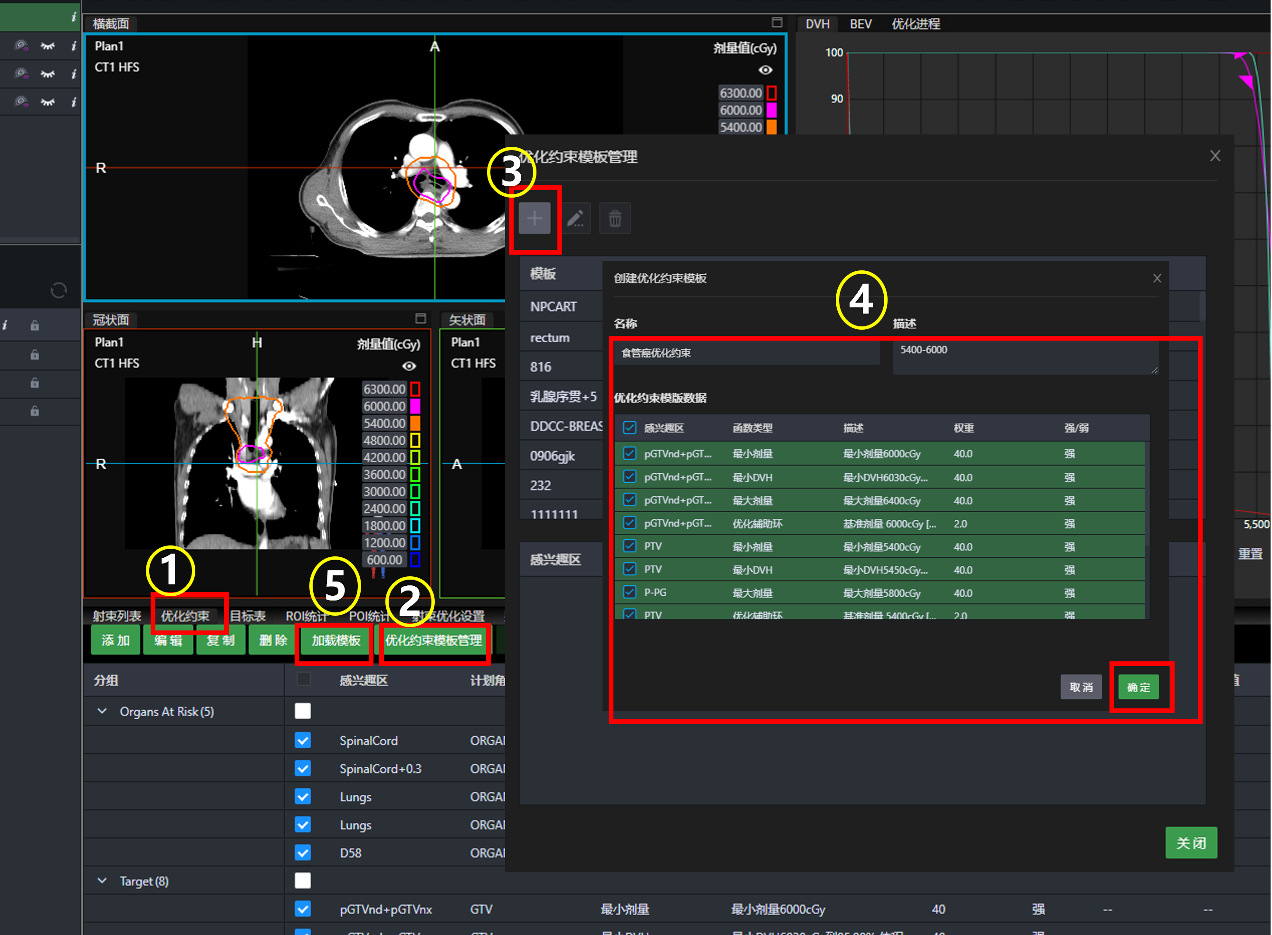The height and width of the screenshot is (935, 1272).
Task: Uncheck the 最小剂量6000cGy constraint row
Action: 629,453
